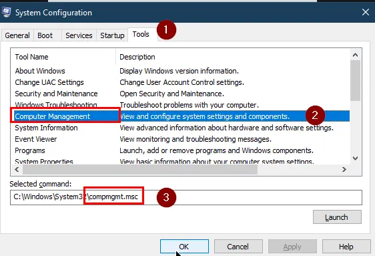The height and width of the screenshot is (256, 375).
Task: Click 'Launch, add or remove programs' description
Action: tap(216, 150)
